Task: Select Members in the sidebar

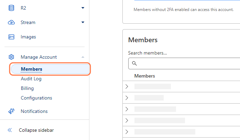Action: coord(32,69)
